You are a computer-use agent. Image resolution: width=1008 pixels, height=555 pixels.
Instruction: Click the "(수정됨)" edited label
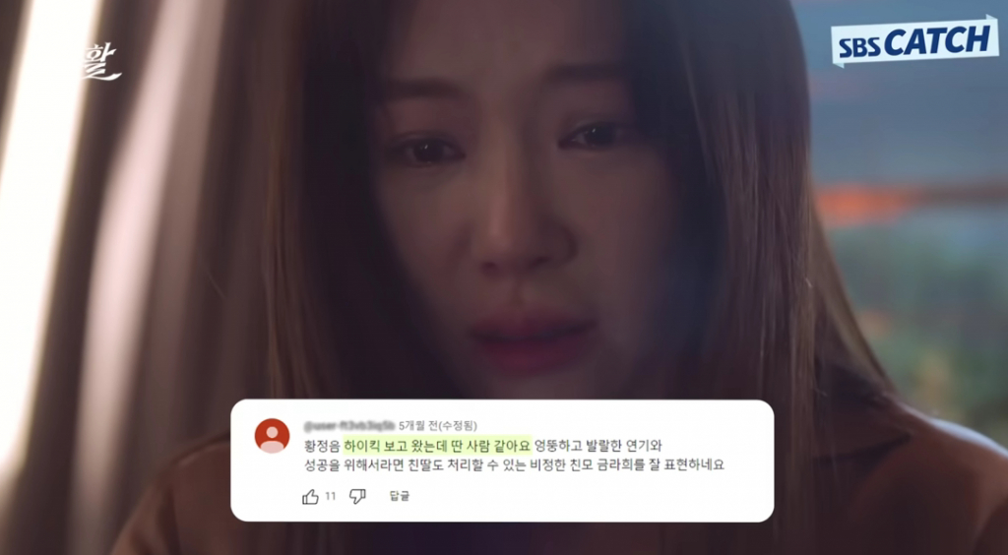pos(457,425)
